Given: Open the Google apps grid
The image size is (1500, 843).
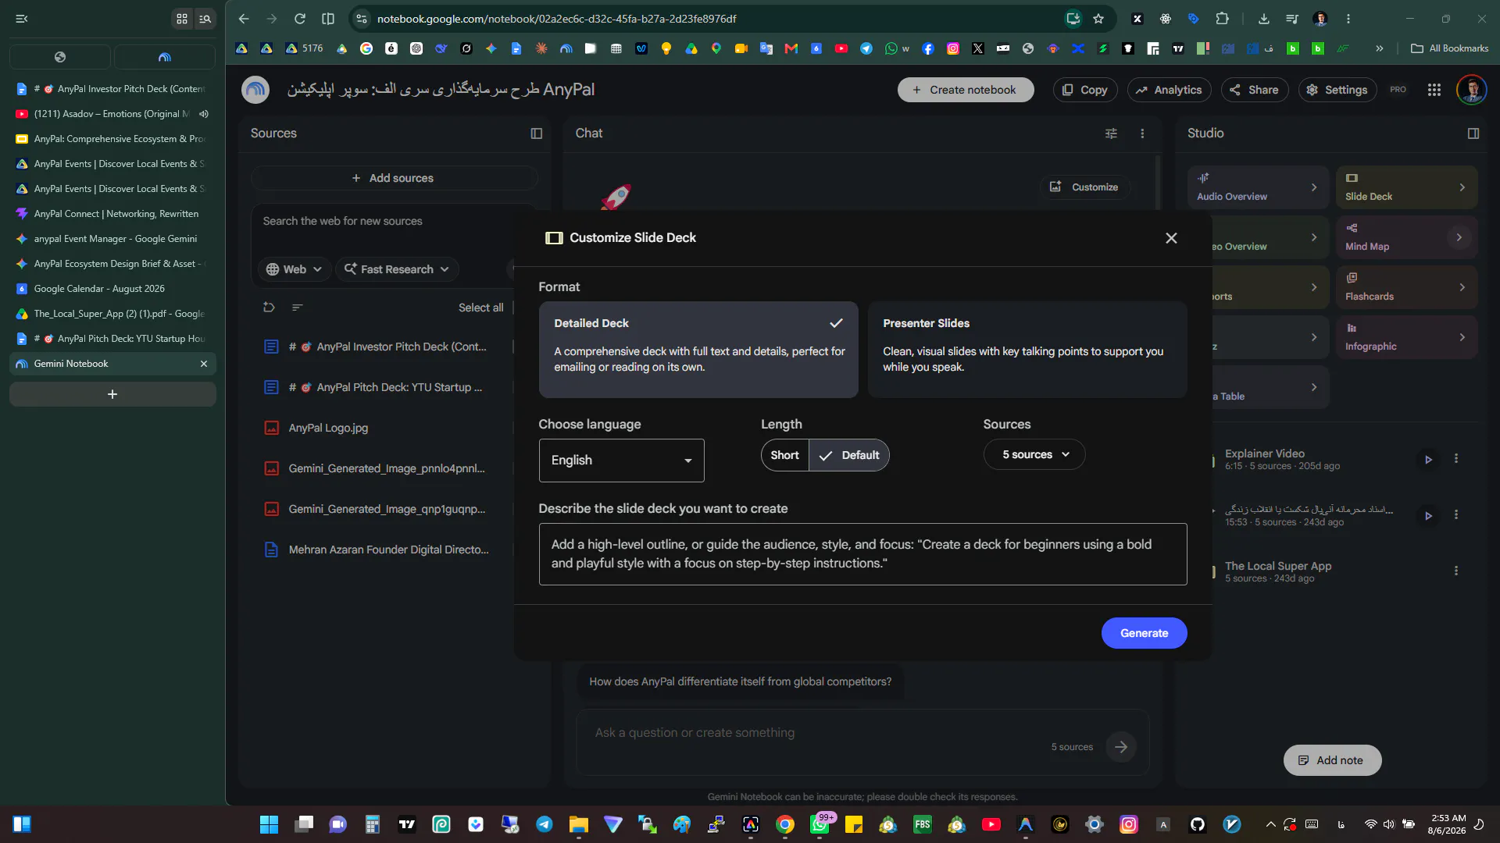Looking at the screenshot, I should [x=1434, y=90].
